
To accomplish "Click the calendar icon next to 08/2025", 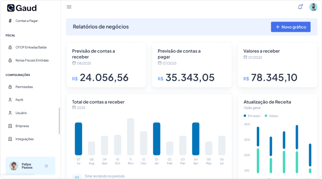I will [x=74, y=63].
